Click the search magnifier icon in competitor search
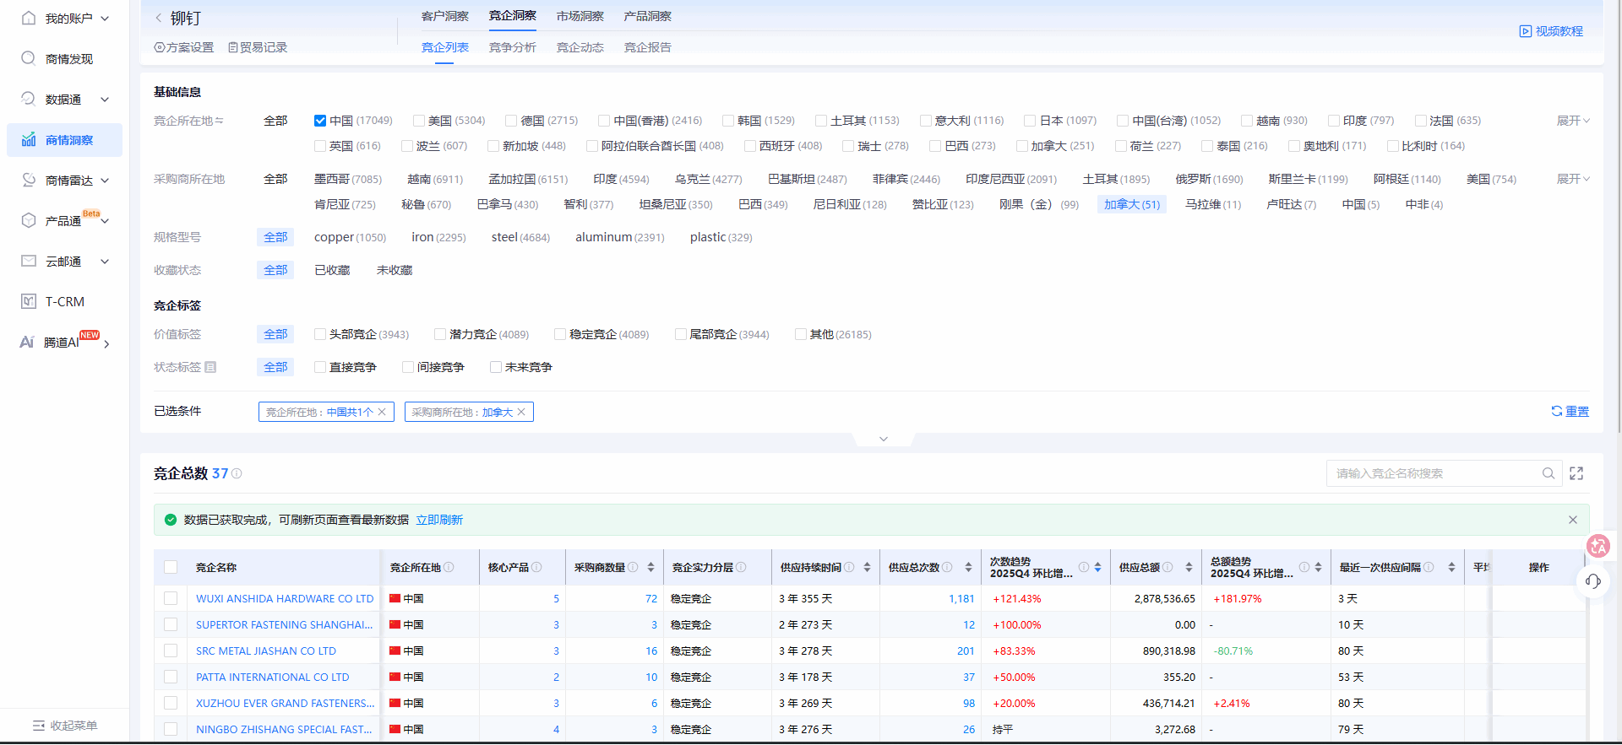1622x745 pixels. [x=1549, y=473]
